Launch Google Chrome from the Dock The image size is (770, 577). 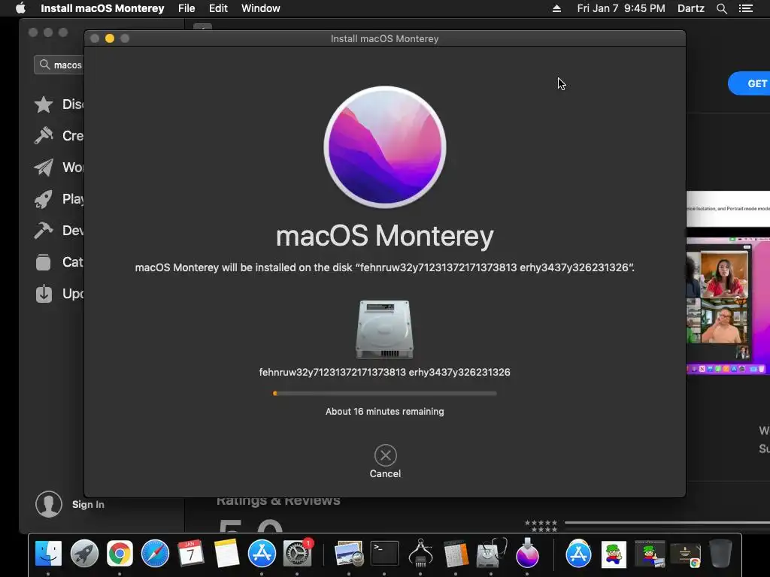[120, 554]
